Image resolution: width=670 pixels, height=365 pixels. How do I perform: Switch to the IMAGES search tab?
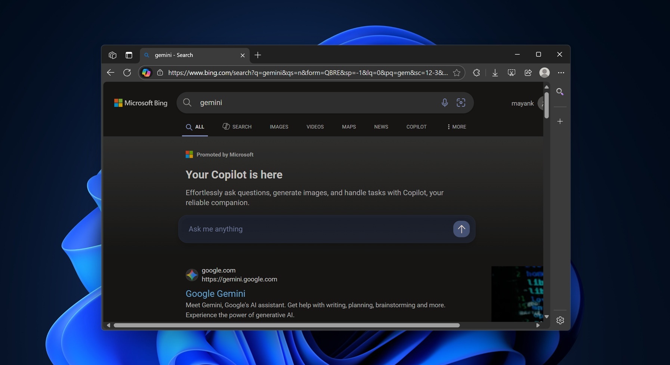[279, 127]
